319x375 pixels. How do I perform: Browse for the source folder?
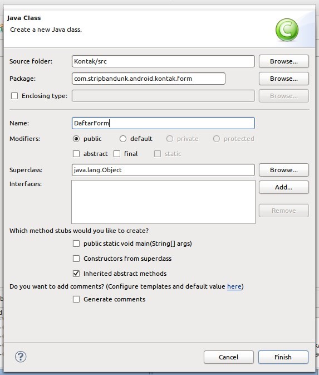(x=283, y=61)
